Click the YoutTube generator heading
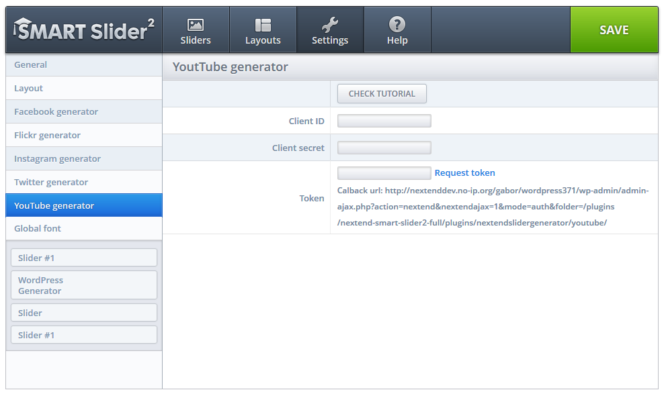 click(230, 67)
